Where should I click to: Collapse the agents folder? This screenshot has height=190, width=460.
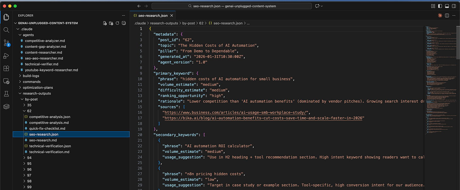pos(28,35)
